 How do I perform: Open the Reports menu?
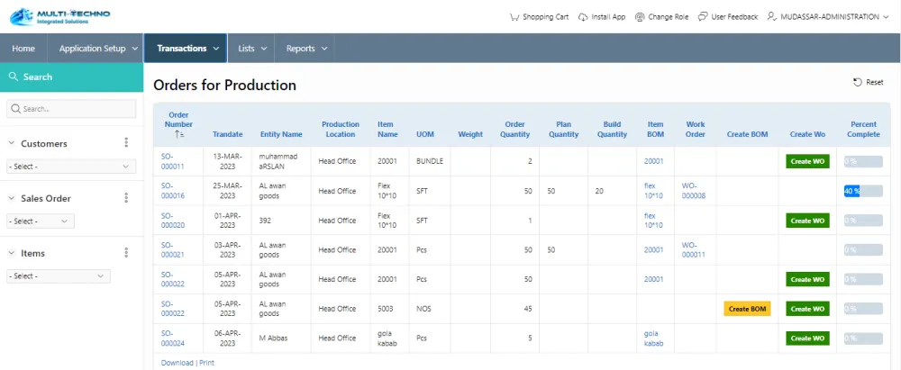[x=306, y=49]
